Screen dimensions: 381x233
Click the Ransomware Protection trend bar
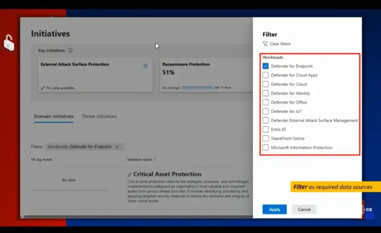197,87
